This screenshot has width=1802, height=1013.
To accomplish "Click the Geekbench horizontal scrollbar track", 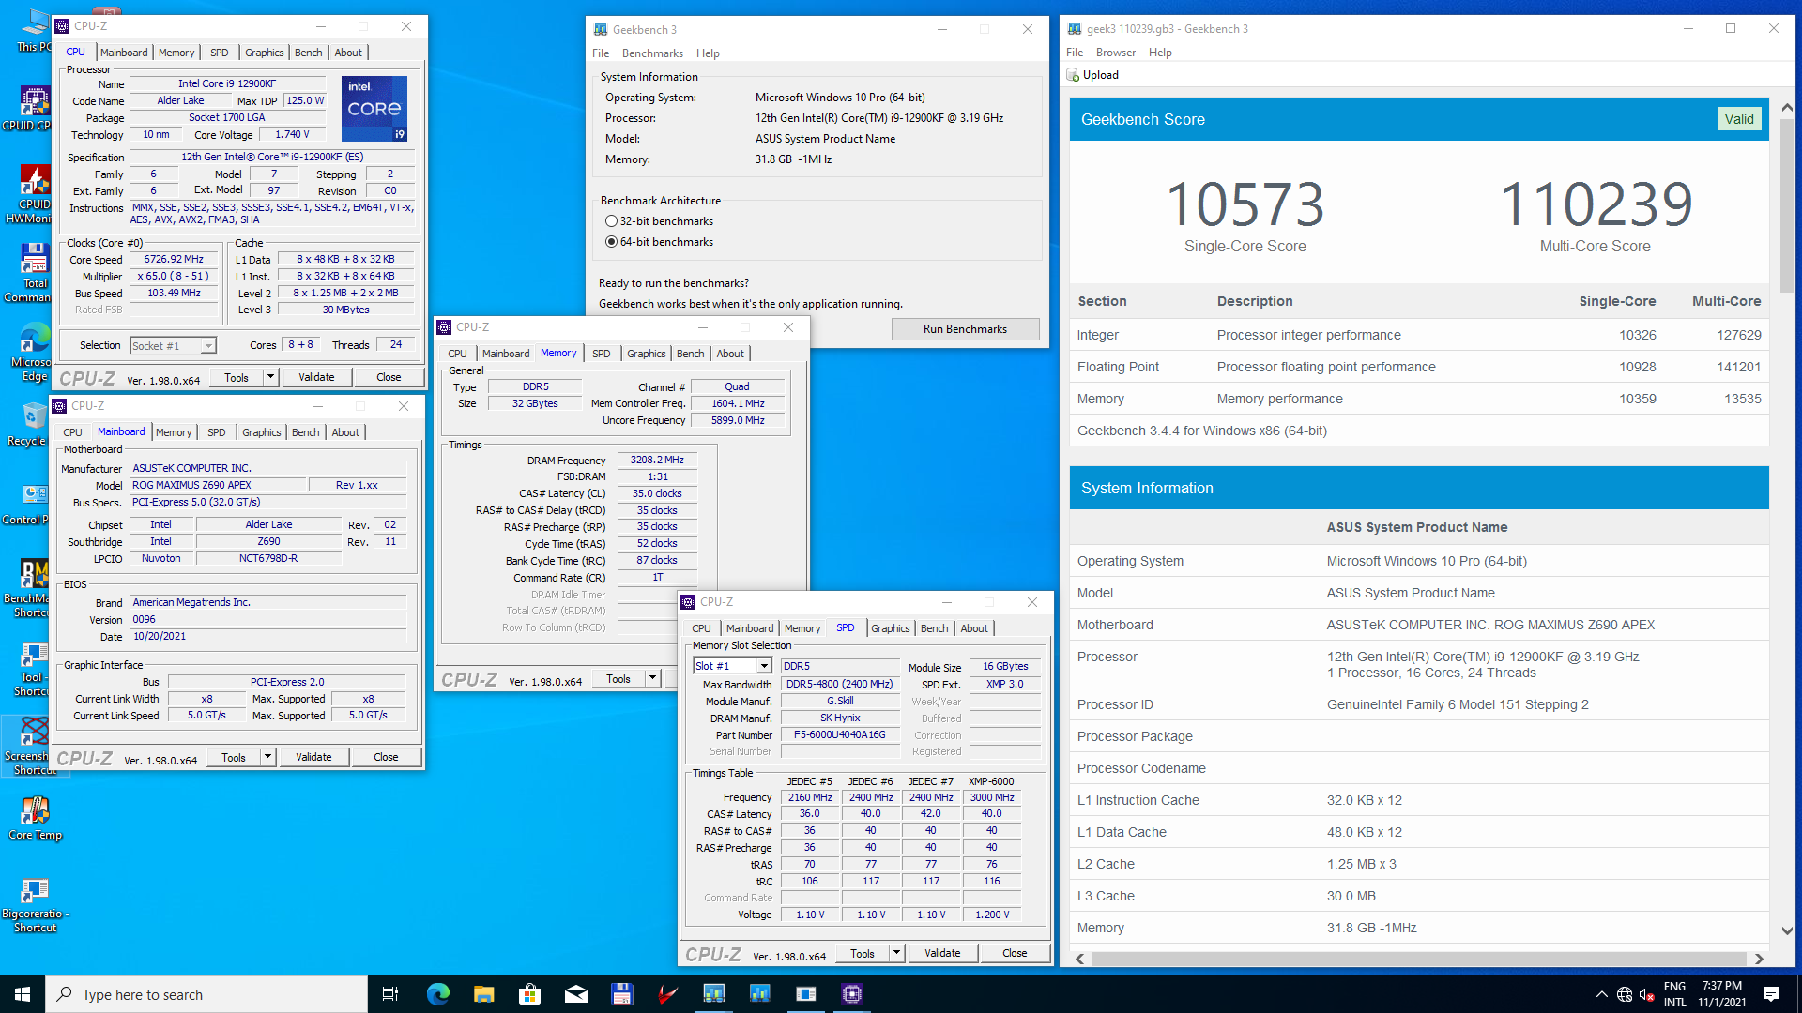I will coord(1418,959).
